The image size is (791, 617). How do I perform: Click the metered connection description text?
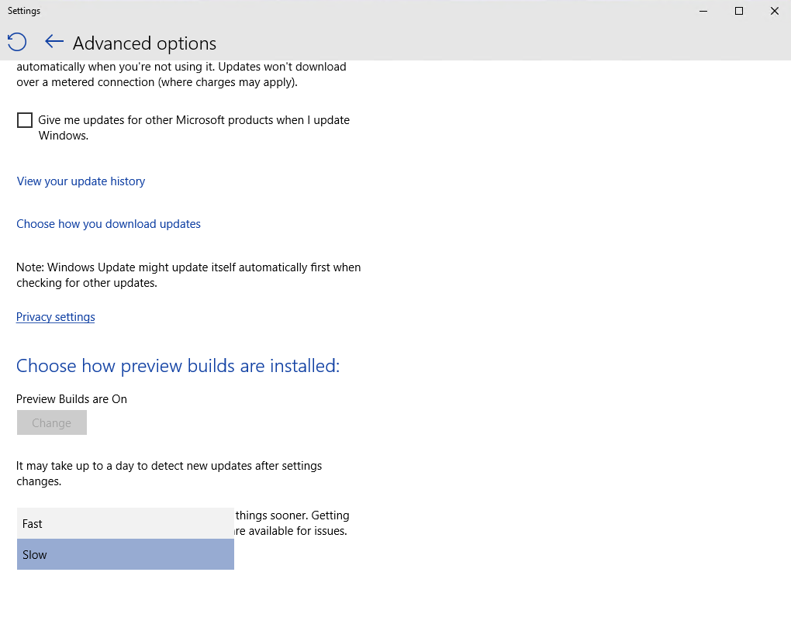click(181, 74)
